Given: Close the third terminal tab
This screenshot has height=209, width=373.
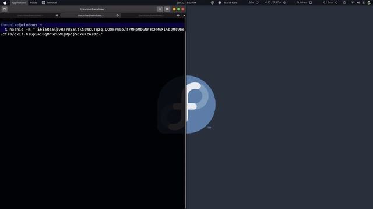Looking at the screenshot, I should point(178,16).
